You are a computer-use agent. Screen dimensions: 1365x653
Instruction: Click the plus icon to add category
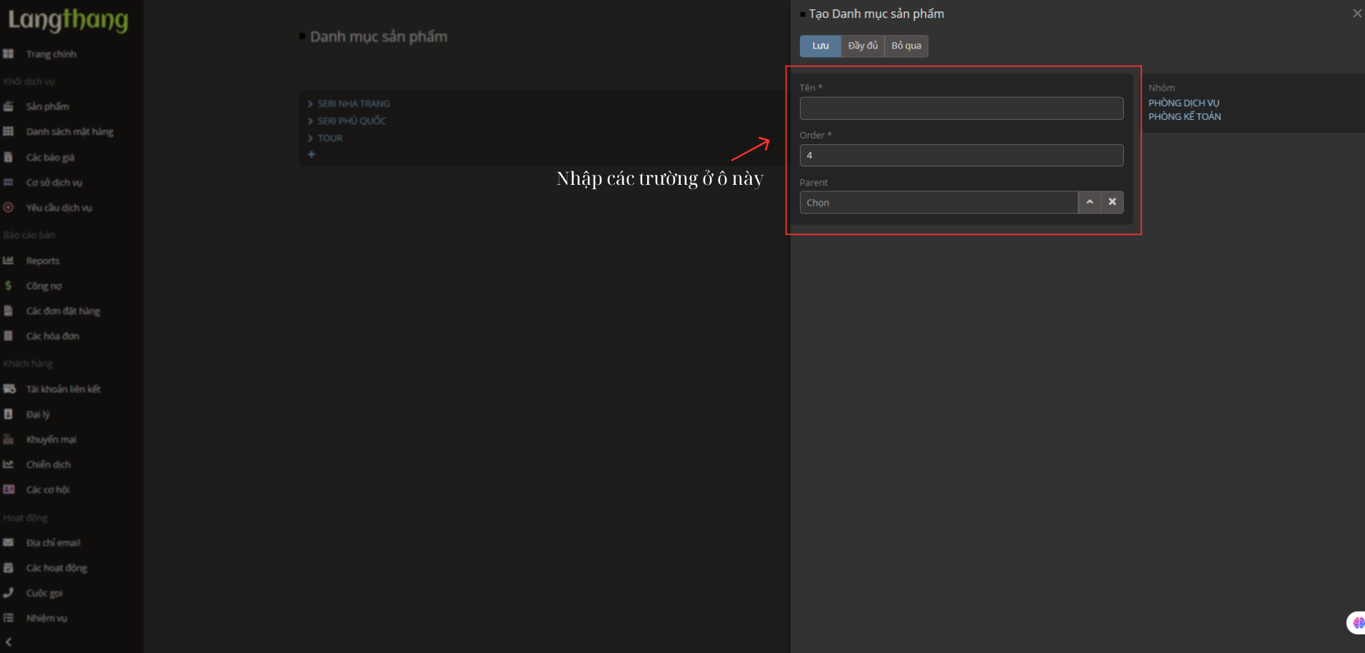pyautogui.click(x=311, y=154)
